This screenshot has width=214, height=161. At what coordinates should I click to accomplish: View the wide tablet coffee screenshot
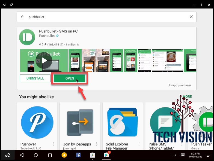(168, 60)
